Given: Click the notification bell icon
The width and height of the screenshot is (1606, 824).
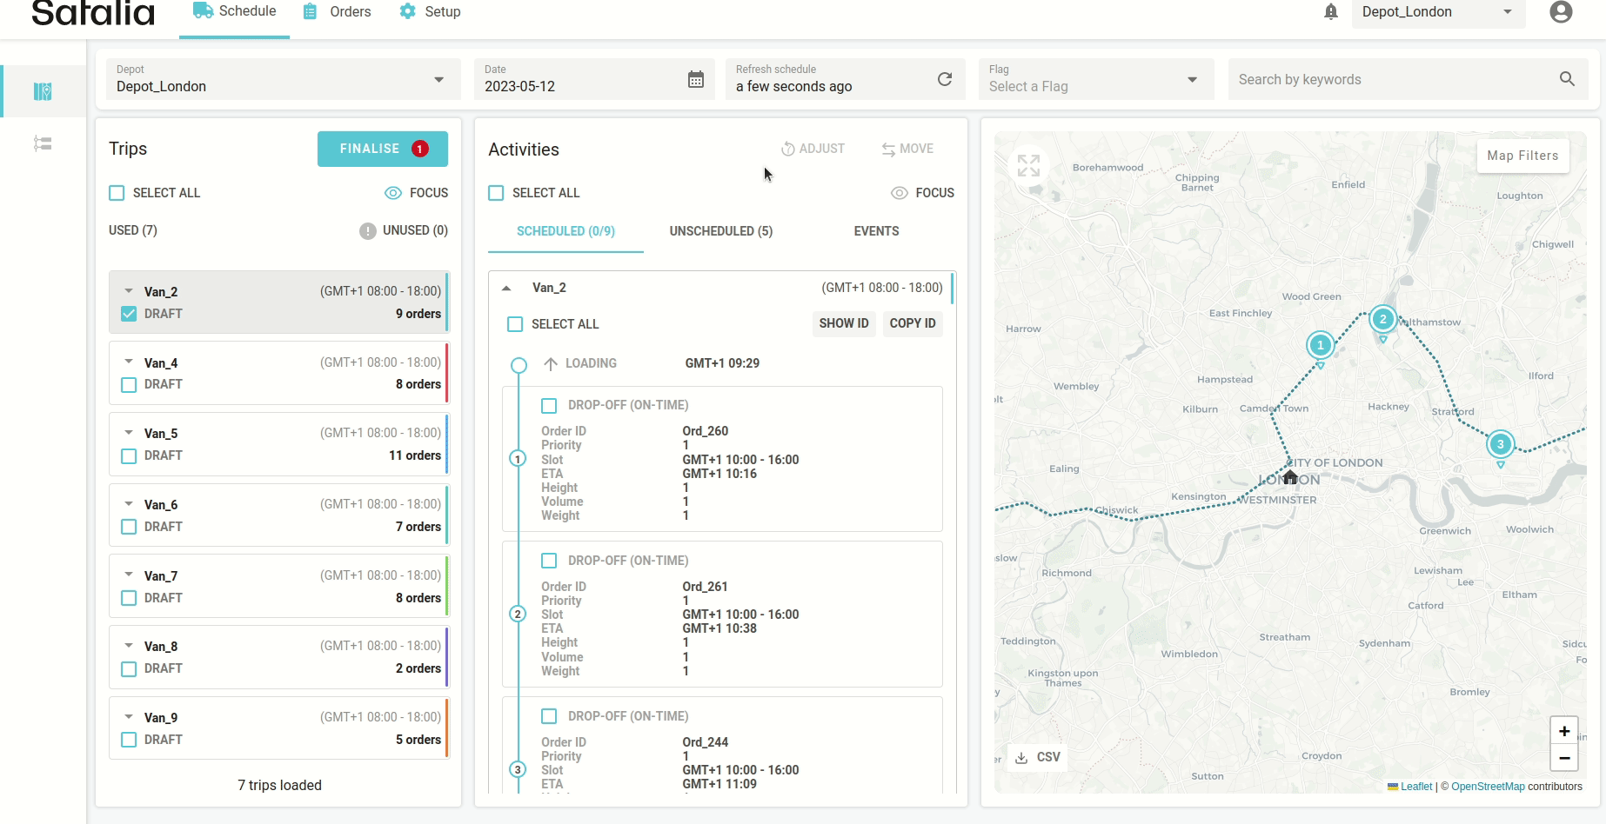Looking at the screenshot, I should pyautogui.click(x=1330, y=12).
